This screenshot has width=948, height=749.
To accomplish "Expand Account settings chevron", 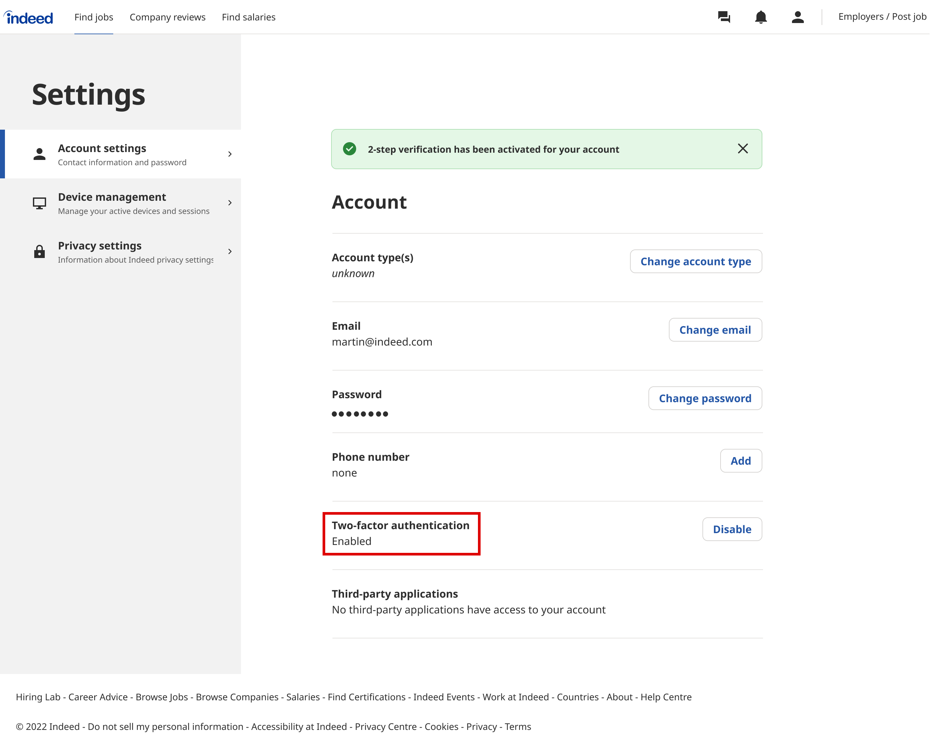I will (229, 154).
